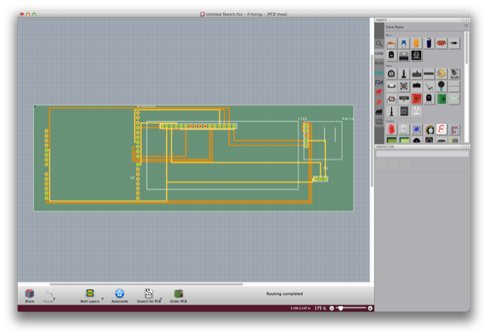
Task: Select the electrolytic capacitor part
Action: click(429, 43)
